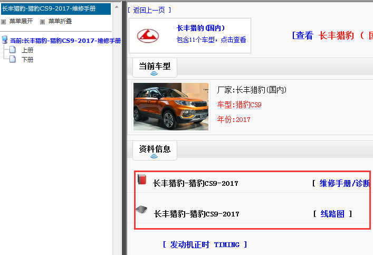This screenshot has width=373, height=255.
Task: Click the red text 车型:猎豹CS9
Action: pos(239,105)
